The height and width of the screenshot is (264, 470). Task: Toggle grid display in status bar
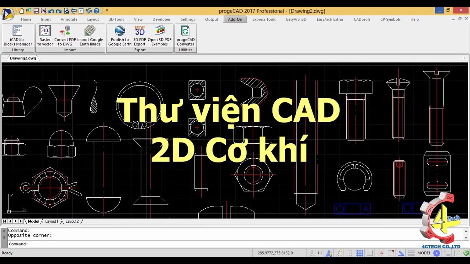[360, 253]
